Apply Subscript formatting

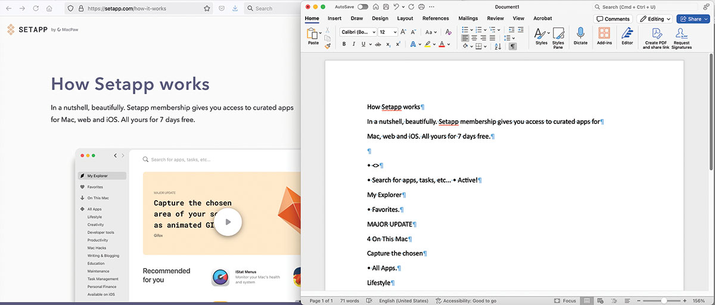click(388, 44)
